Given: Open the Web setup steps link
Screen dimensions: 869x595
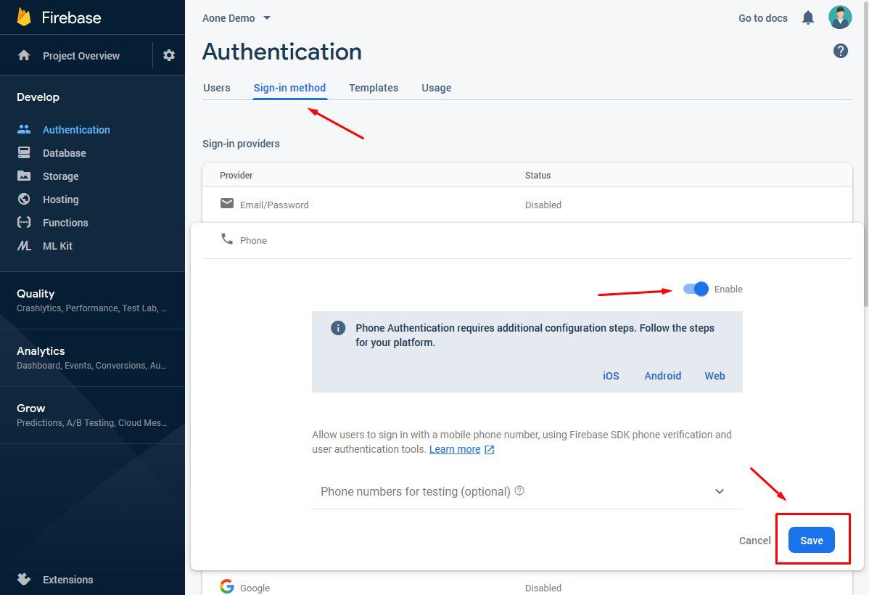Looking at the screenshot, I should [x=714, y=376].
